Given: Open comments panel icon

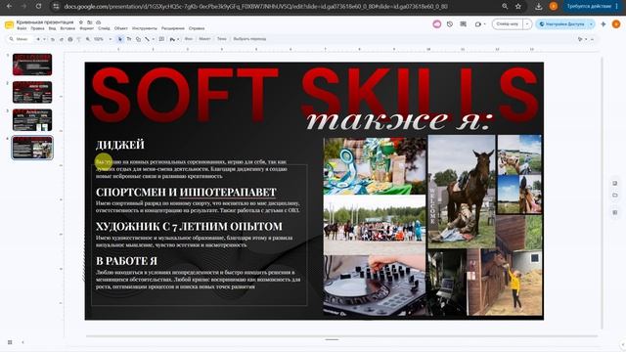Looking at the screenshot, I should pos(463,24).
